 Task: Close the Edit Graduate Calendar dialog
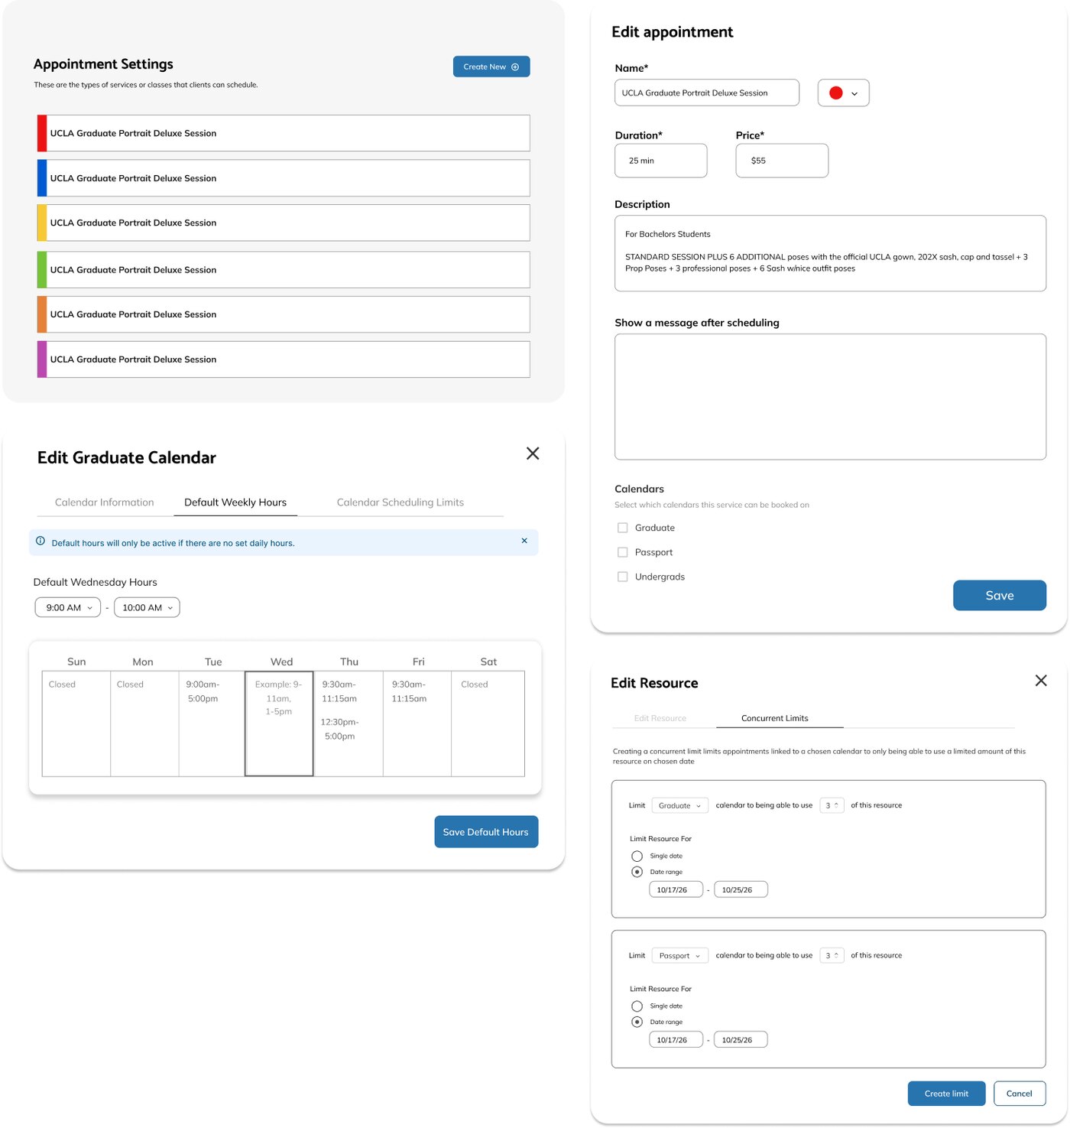pyautogui.click(x=533, y=453)
